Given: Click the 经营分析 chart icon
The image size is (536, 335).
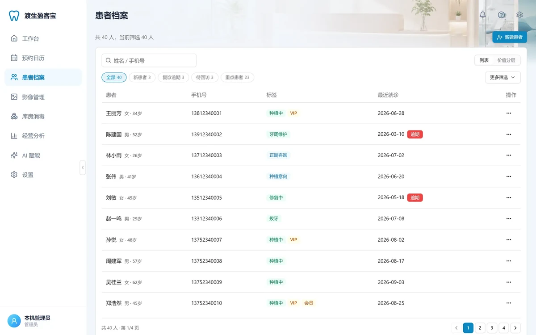Looking at the screenshot, I should (14, 136).
